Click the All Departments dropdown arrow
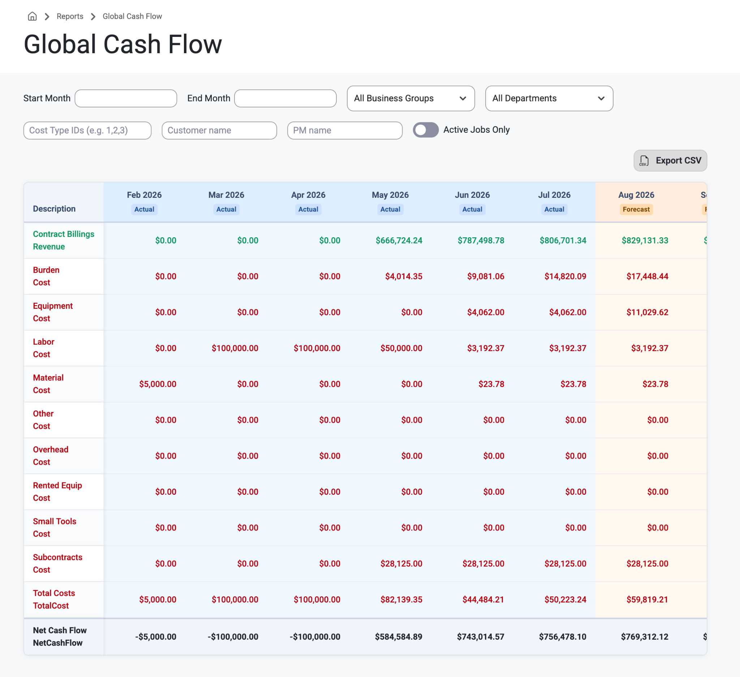 coord(601,98)
